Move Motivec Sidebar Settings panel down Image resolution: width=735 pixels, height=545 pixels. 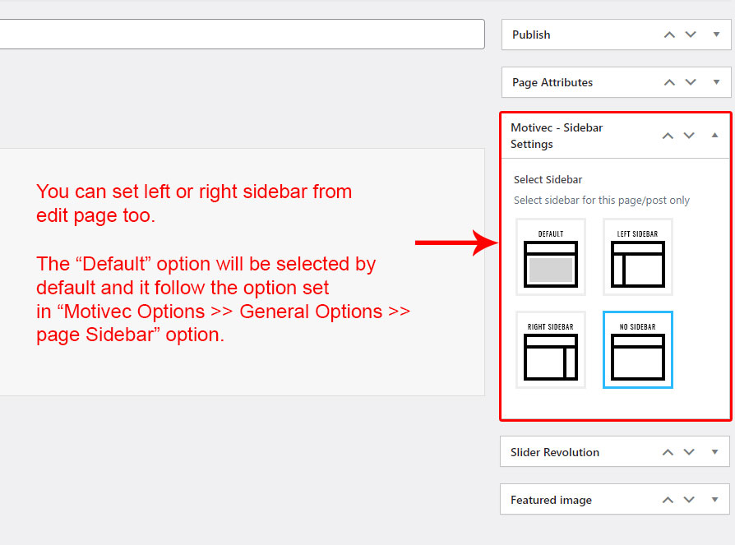coord(689,136)
